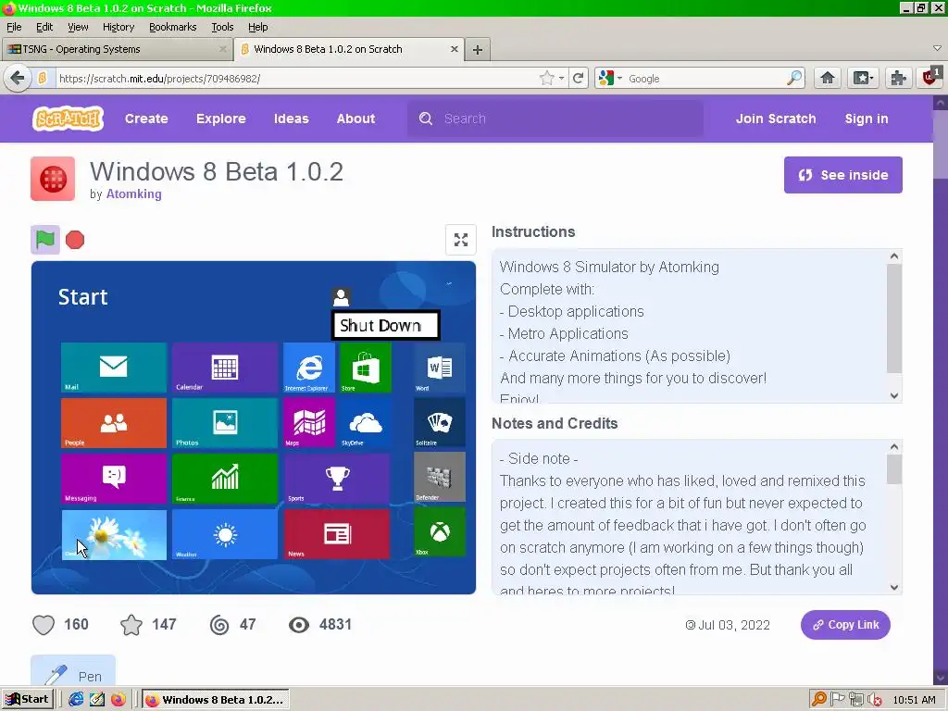Open the Sports trophy tile
The width and height of the screenshot is (948, 711).
(x=337, y=479)
